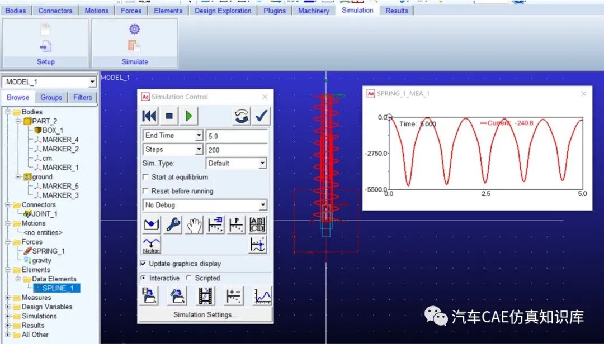Expand the Simulations folder
Viewport: 604px width, 344px height.
[8, 316]
